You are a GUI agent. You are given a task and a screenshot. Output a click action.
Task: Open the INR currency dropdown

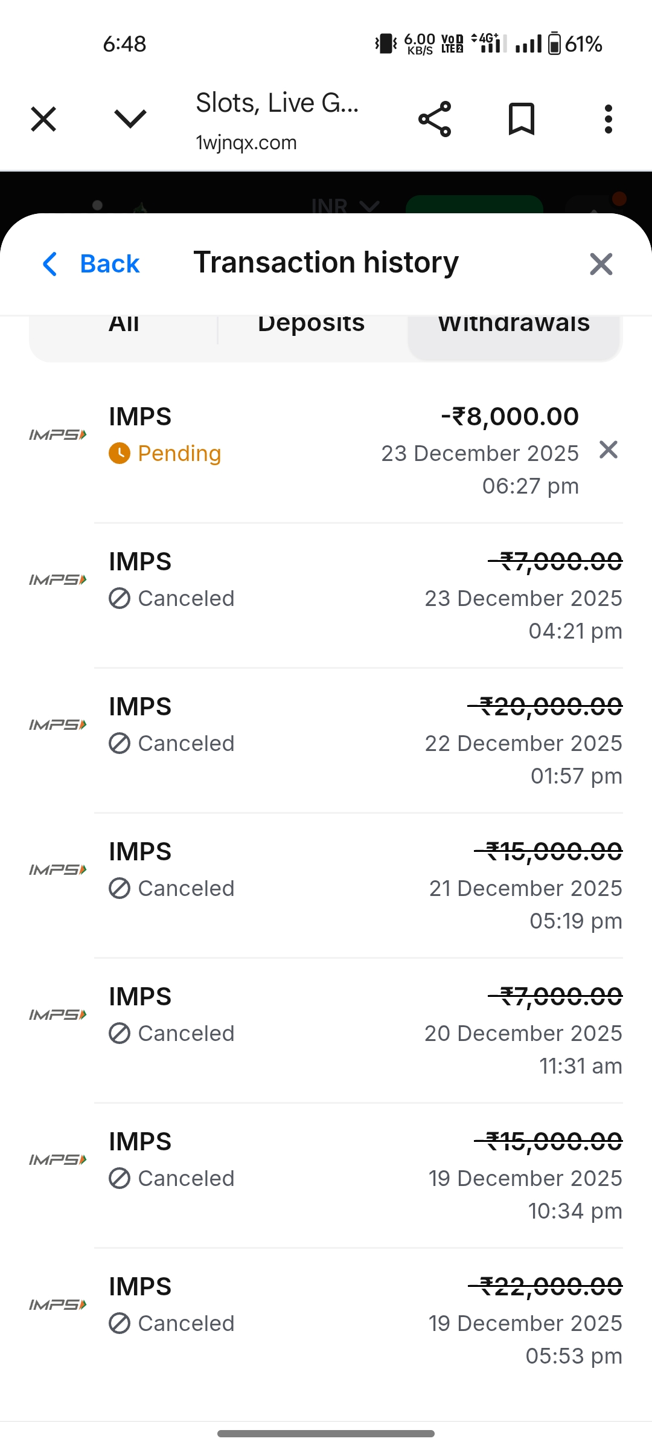(345, 207)
